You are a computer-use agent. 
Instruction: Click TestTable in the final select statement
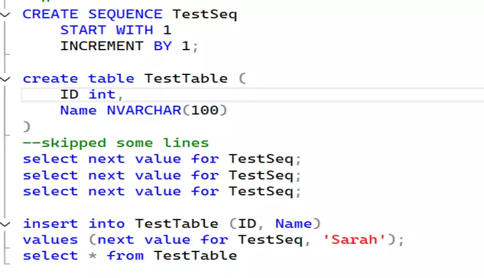195,256
